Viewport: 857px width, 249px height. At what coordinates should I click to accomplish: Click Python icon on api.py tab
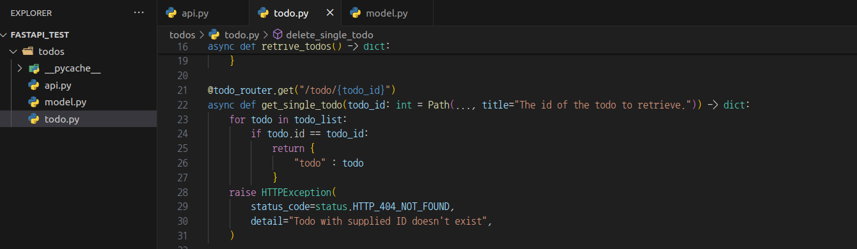click(x=171, y=13)
